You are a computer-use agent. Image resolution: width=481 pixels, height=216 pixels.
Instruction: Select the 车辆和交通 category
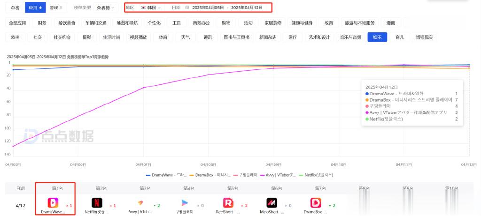pos(96,23)
